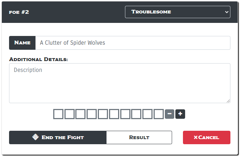Click the dice icon on End the Fight

coord(36,137)
